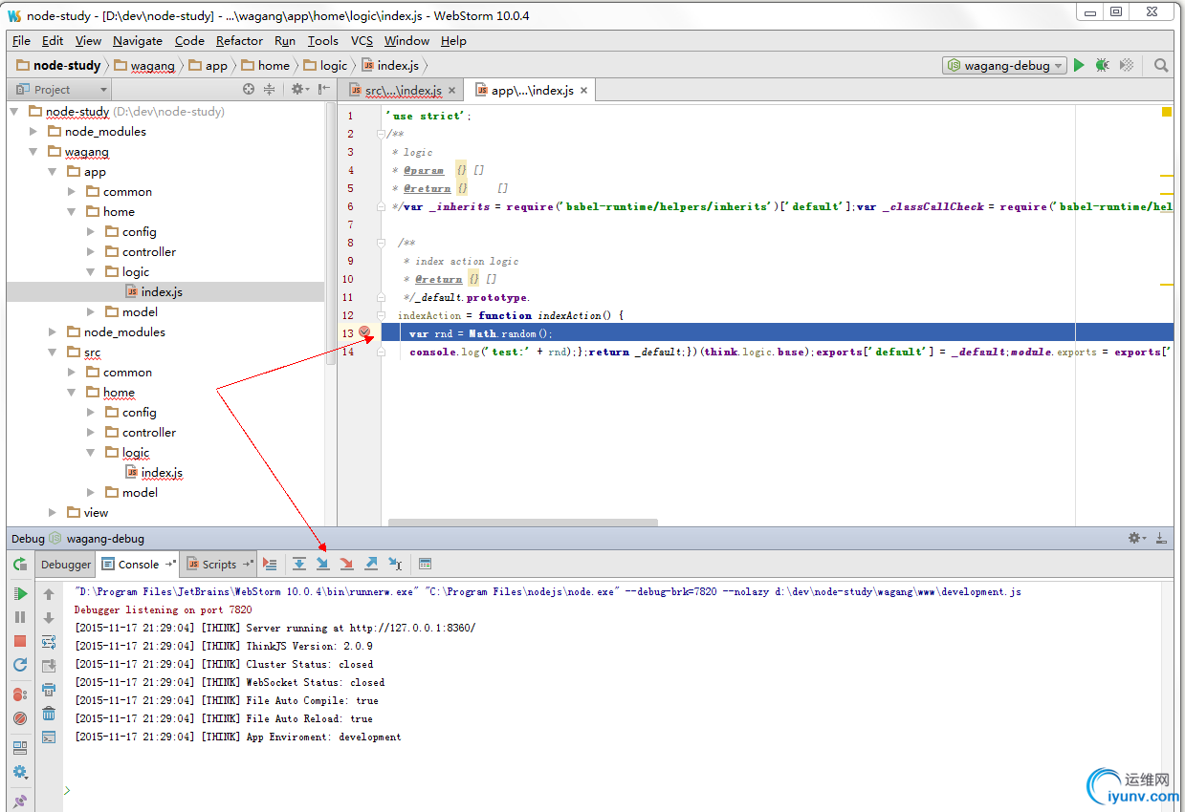The image size is (1185, 812).
Task: Clear console with the trash can icon
Action: [49, 713]
